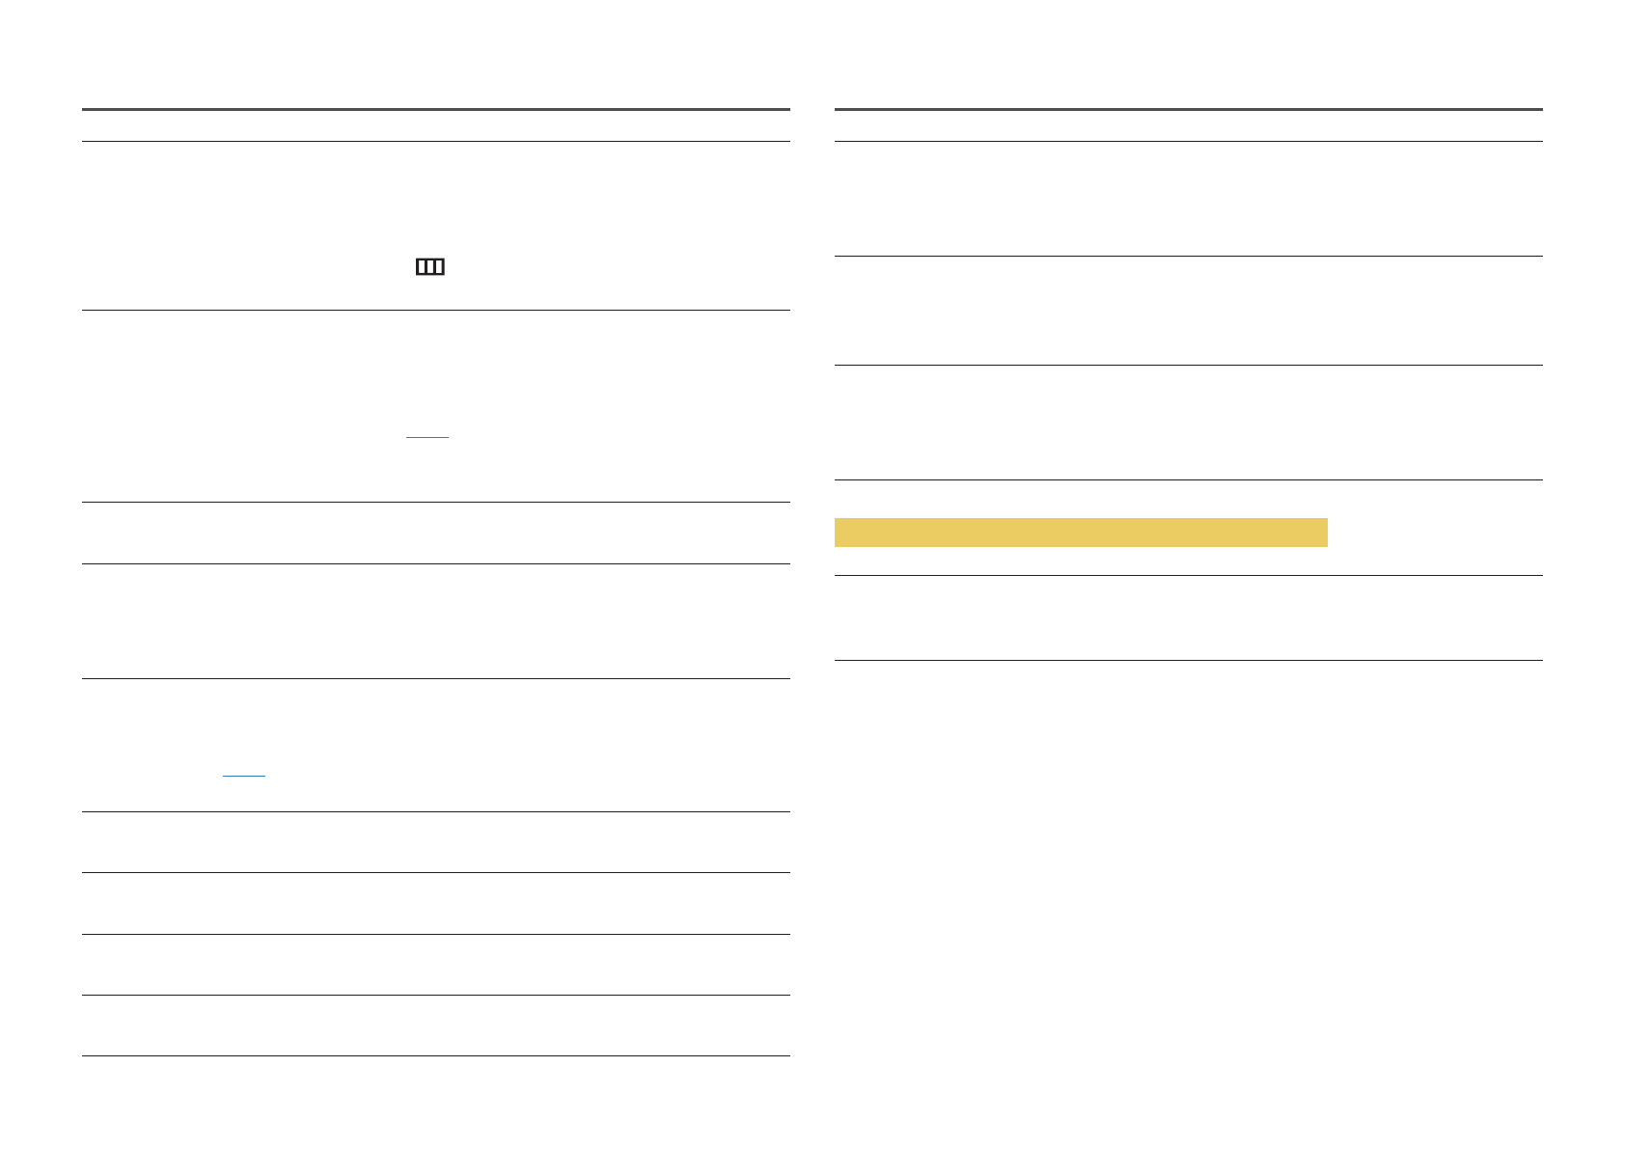Click the last row of the left table
Screen dimensions: 1625x1149
click(435, 1026)
